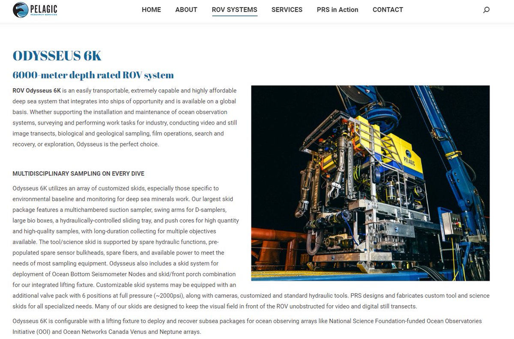Viewport: 514px width, 339px height.
Task: Go to the CONTACT page
Action: coord(388,9)
